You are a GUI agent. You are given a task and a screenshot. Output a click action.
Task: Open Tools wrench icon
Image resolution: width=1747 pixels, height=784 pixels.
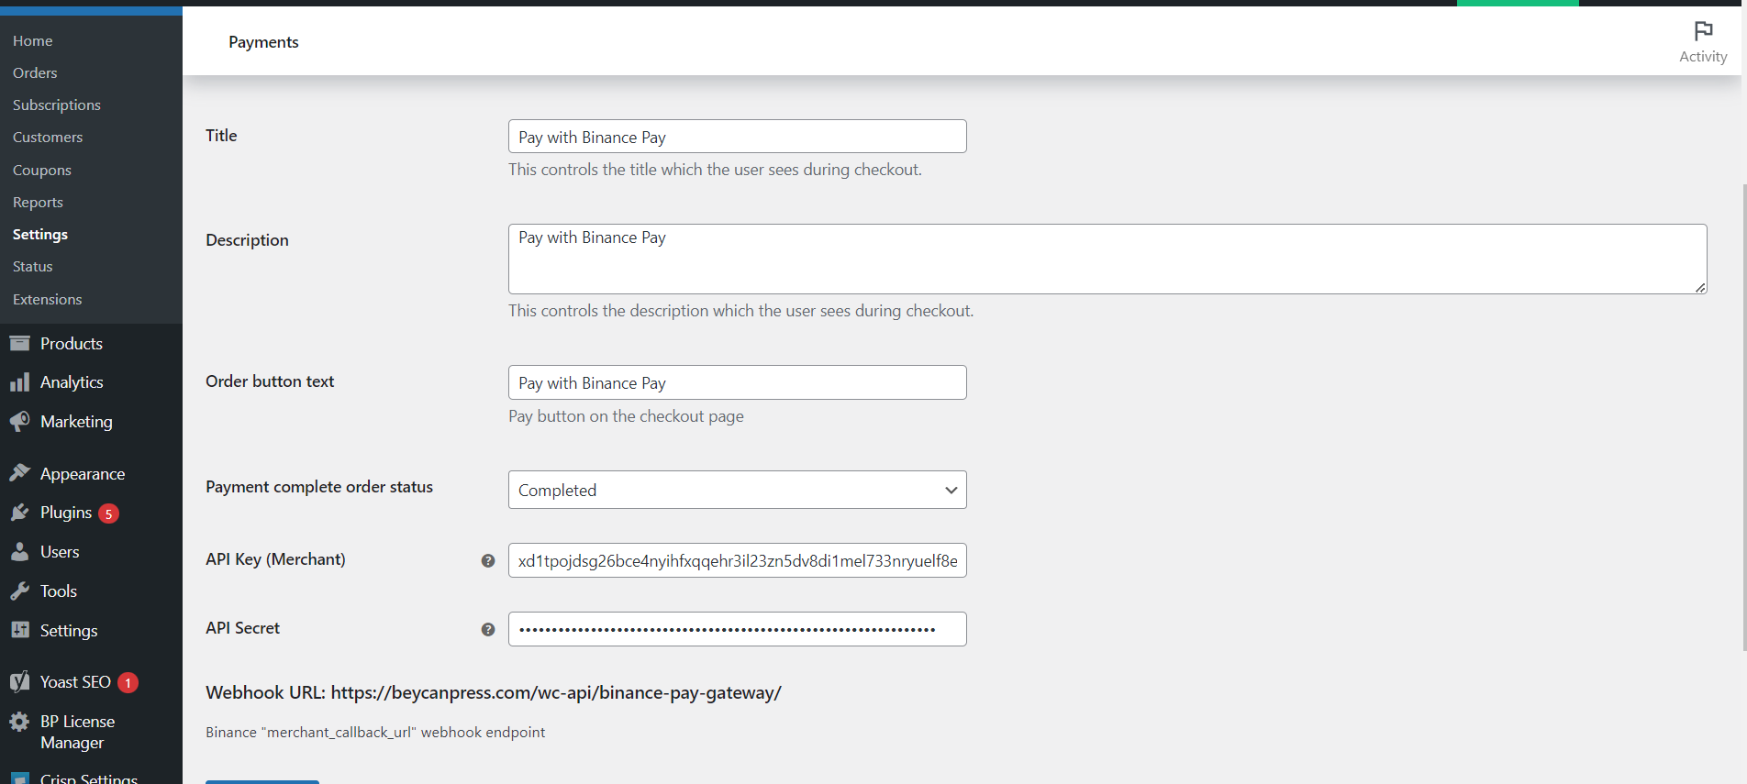(19, 591)
